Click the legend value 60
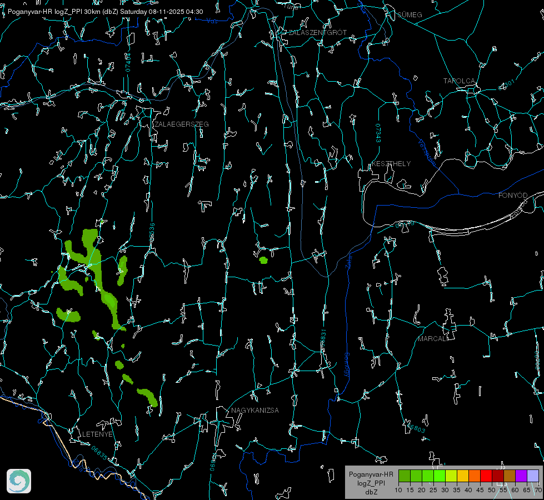Screen dimensions: 544x500 [515, 491]
